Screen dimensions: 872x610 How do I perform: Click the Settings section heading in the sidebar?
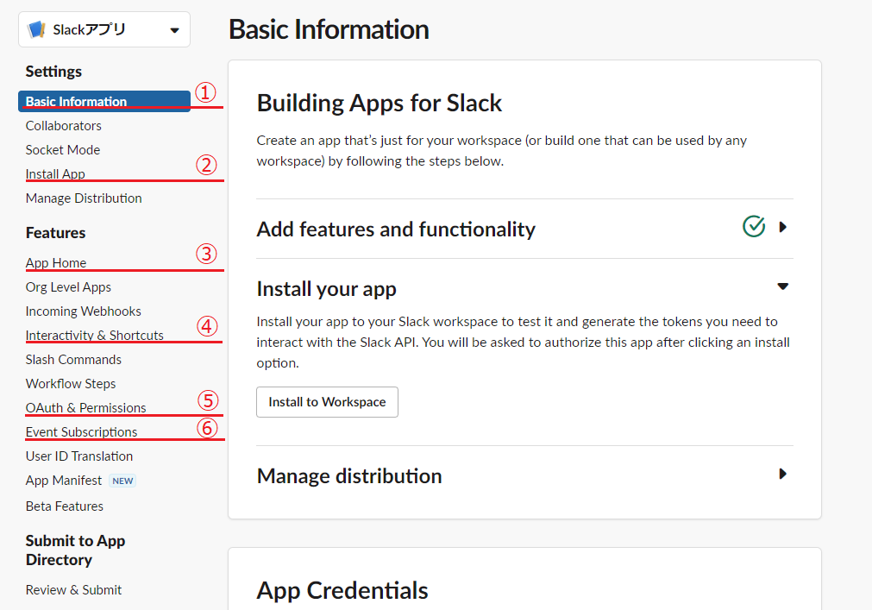pos(53,72)
